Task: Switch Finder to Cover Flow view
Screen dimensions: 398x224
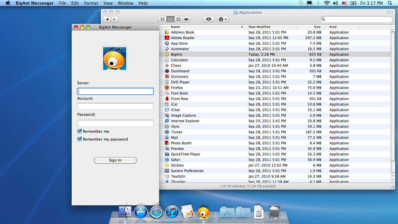Action: [x=186, y=19]
